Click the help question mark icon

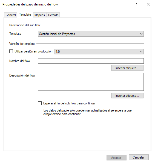tap(136, 4)
